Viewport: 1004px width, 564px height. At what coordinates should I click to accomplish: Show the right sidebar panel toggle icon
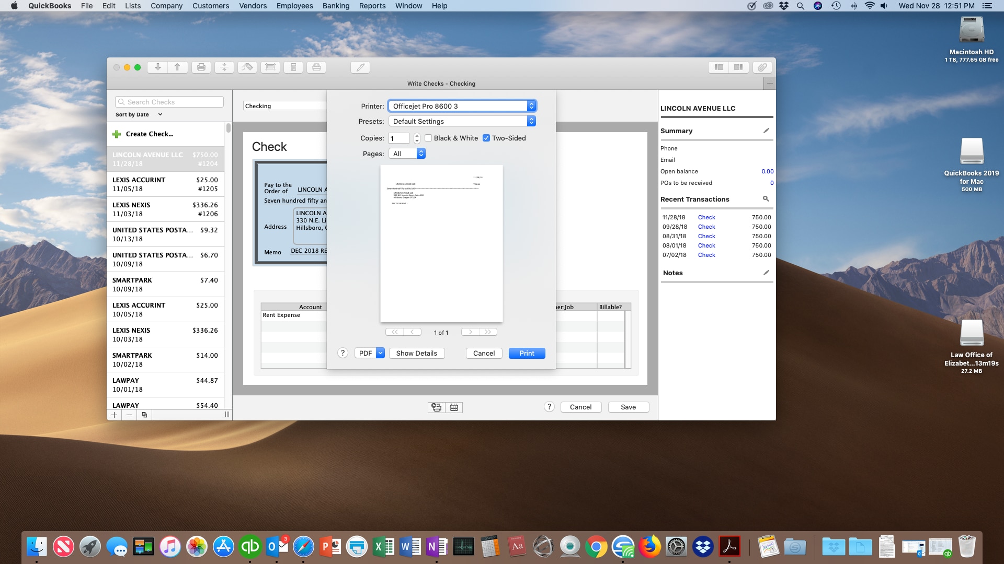(738, 67)
